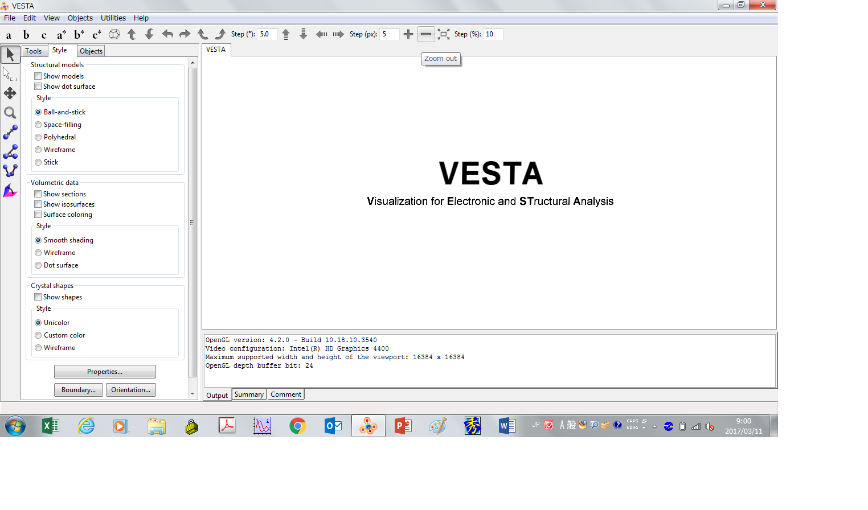Select the Dihedral angle tool

[10, 171]
